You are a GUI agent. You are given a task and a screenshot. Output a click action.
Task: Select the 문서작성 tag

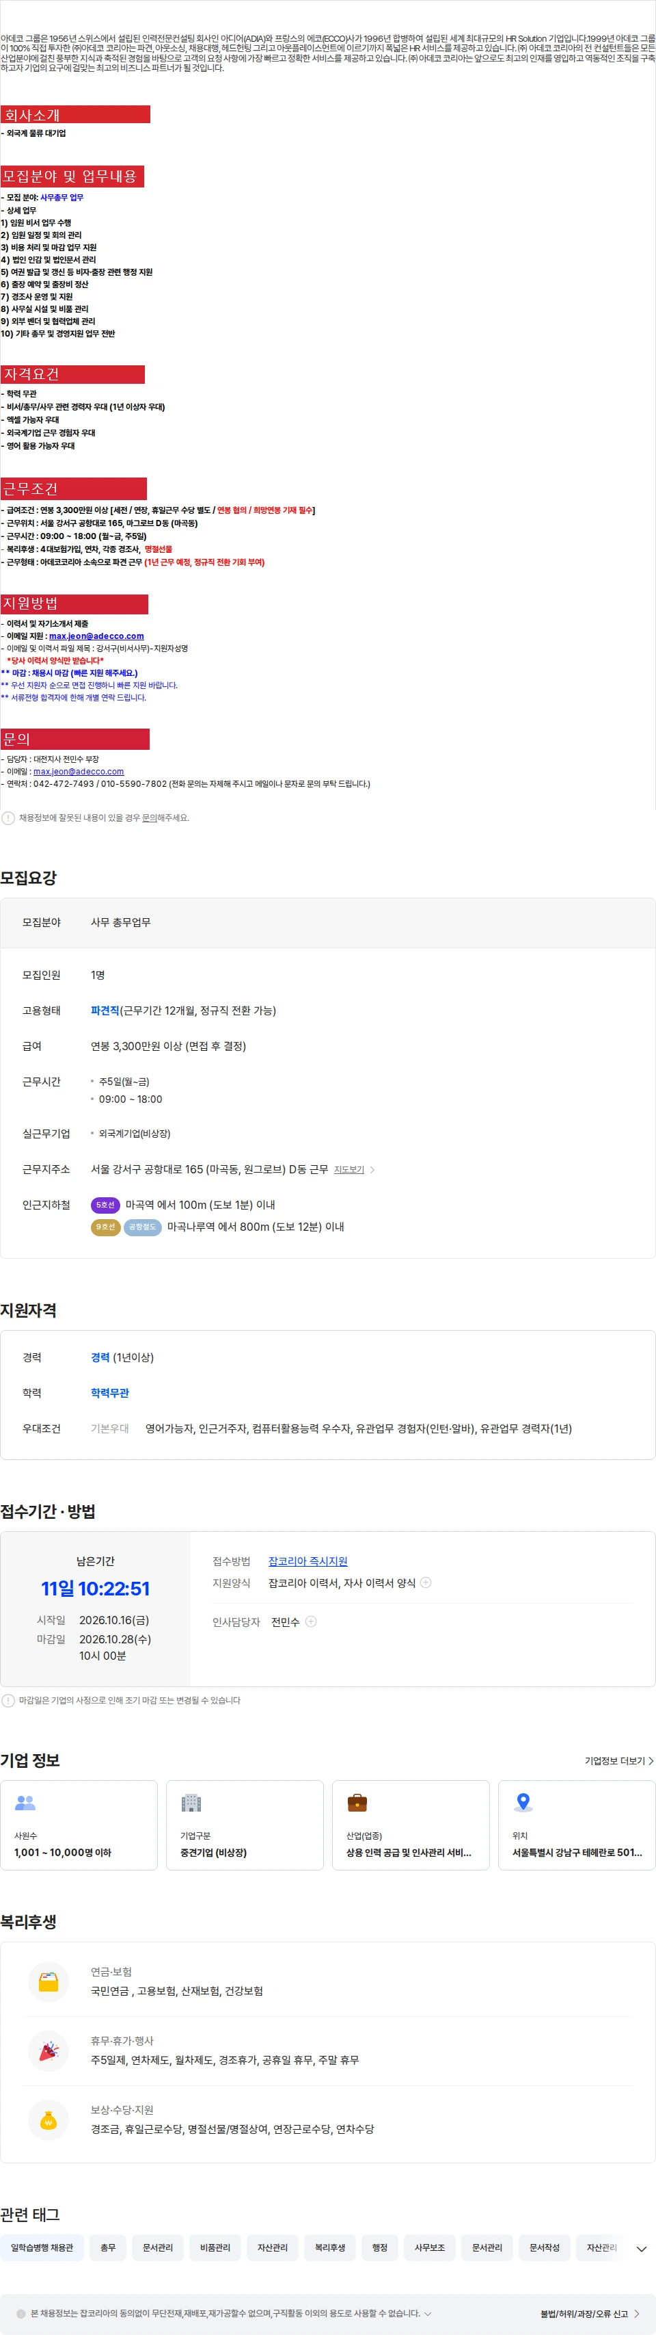(x=545, y=2247)
